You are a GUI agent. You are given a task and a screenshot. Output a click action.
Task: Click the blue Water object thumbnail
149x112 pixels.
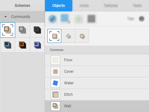[55, 83]
